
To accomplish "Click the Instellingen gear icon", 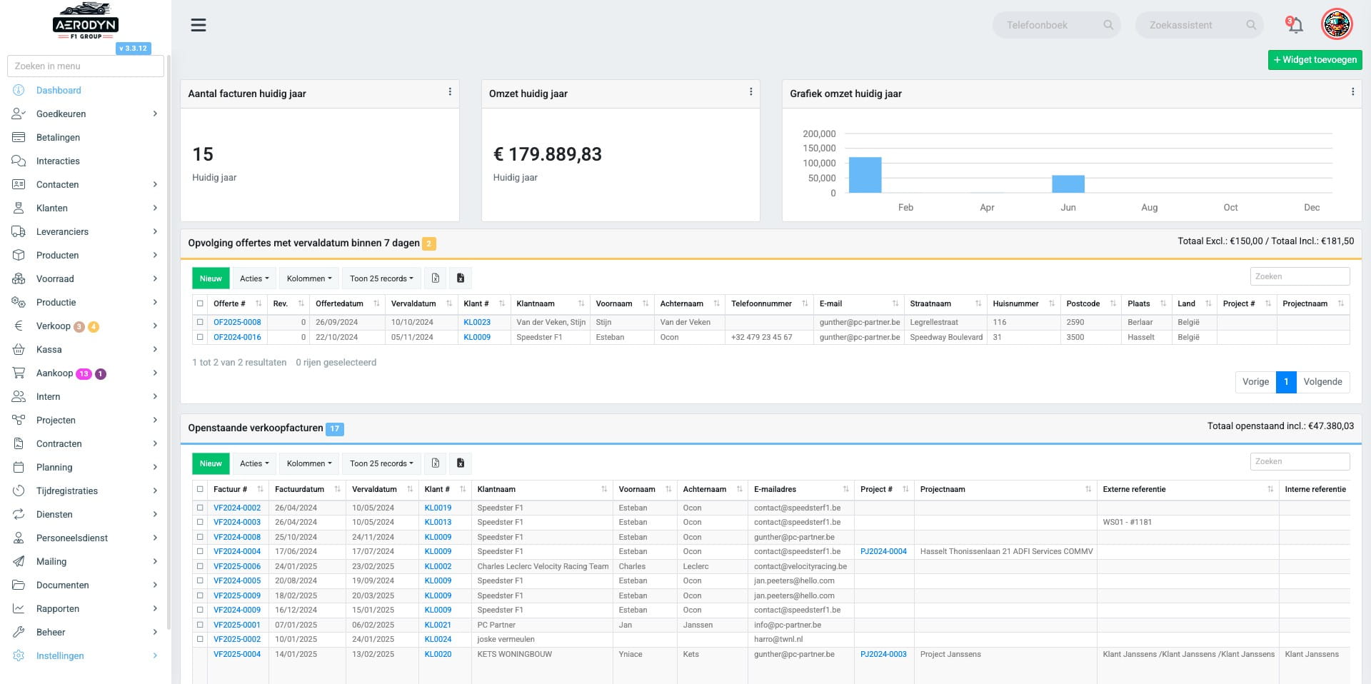I will coord(19,655).
